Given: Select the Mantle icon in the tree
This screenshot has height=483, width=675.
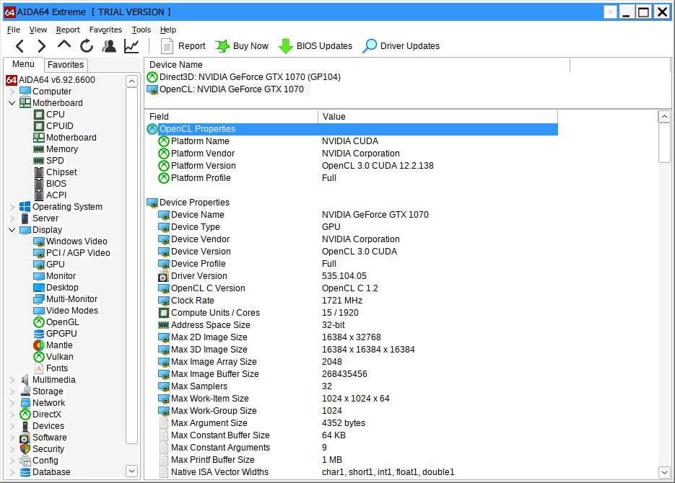Looking at the screenshot, I should [39, 345].
